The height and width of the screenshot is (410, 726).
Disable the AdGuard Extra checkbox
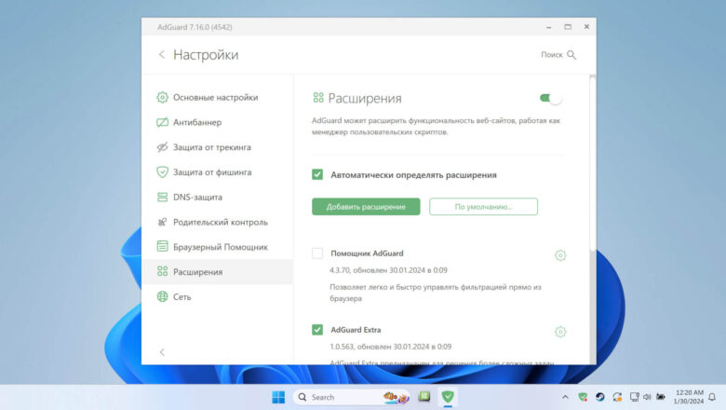(x=317, y=330)
